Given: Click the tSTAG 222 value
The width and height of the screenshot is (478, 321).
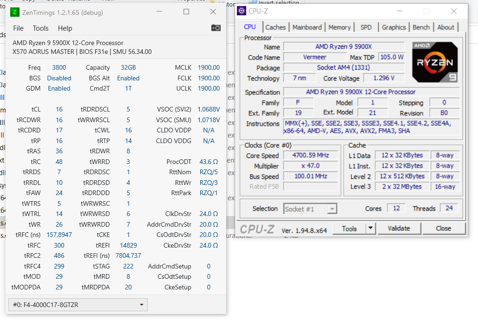Looking at the screenshot, I should [x=128, y=266].
